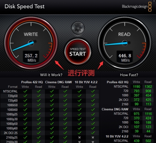Click 1080i60 Cinema DNG RAW read checkmark

click(x=65, y=110)
